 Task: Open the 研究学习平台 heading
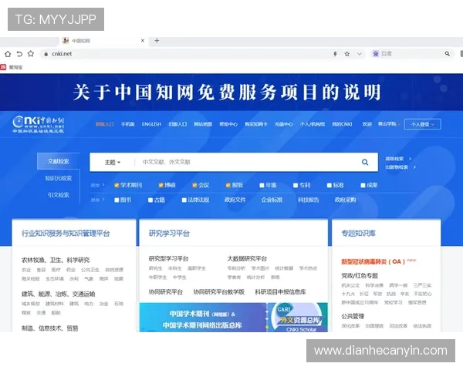(169, 234)
